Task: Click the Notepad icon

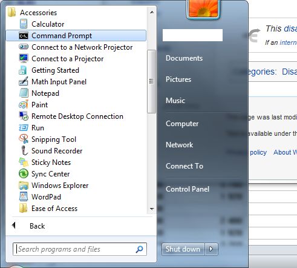Action: [x=24, y=93]
